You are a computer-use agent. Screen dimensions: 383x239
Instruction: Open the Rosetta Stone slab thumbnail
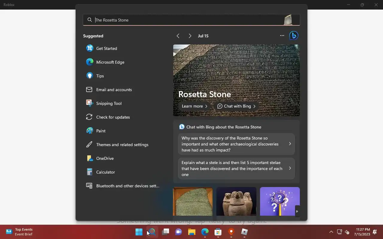coord(193,201)
